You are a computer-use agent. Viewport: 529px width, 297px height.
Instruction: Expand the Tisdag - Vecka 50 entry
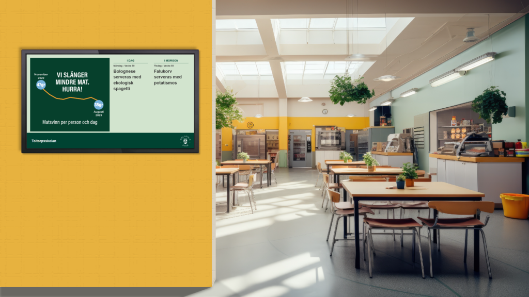click(x=163, y=66)
